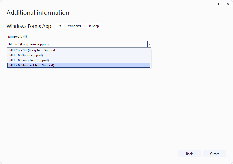Pick .NET 7.0 (Standard Term Support)
233x164 pixels.
[x=79, y=65]
